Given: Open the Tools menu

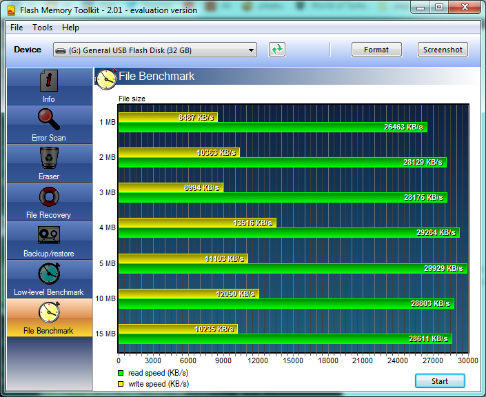Looking at the screenshot, I should click(43, 28).
